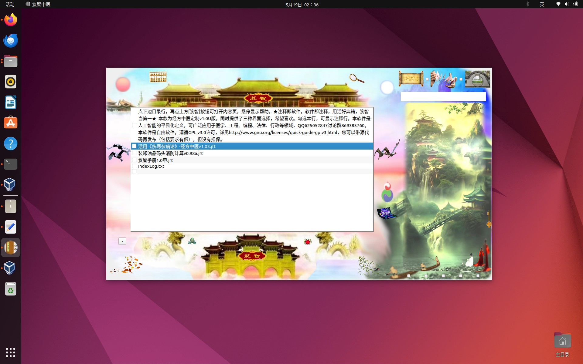583x364 pixels.
Task: Open the Text Editor in the dock
Action: 11,227
